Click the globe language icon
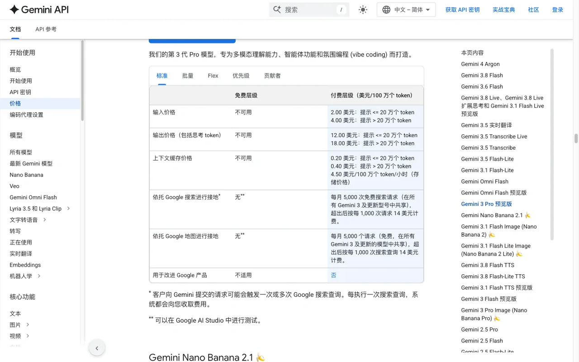The image size is (579, 362). [x=386, y=10]
